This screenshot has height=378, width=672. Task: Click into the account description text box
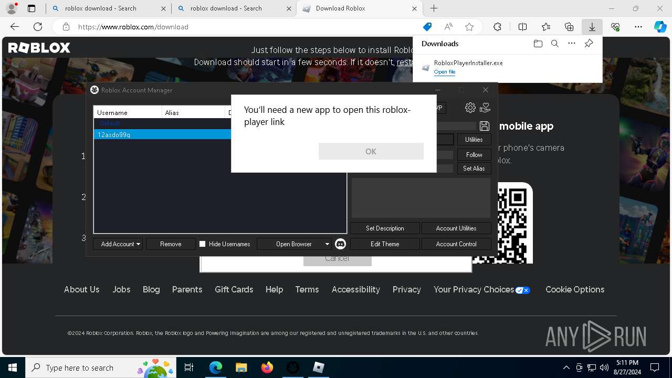pyautogui.click(x=421, y=198)
